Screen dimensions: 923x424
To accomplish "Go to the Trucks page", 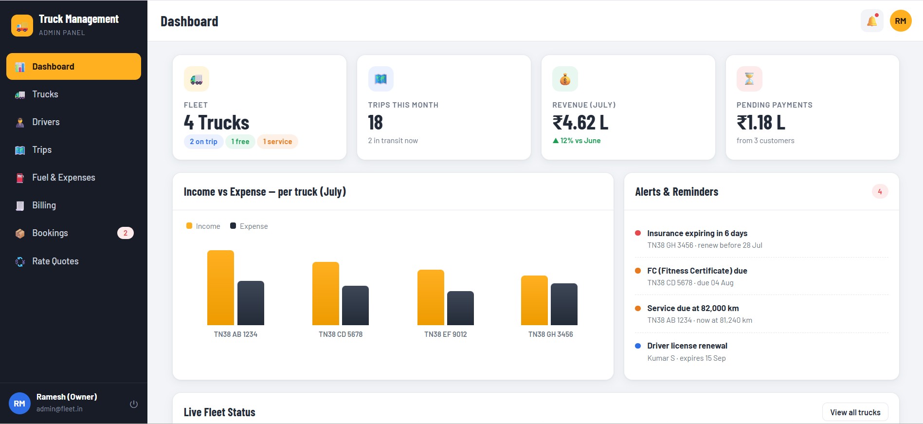I will click(73, 94).
